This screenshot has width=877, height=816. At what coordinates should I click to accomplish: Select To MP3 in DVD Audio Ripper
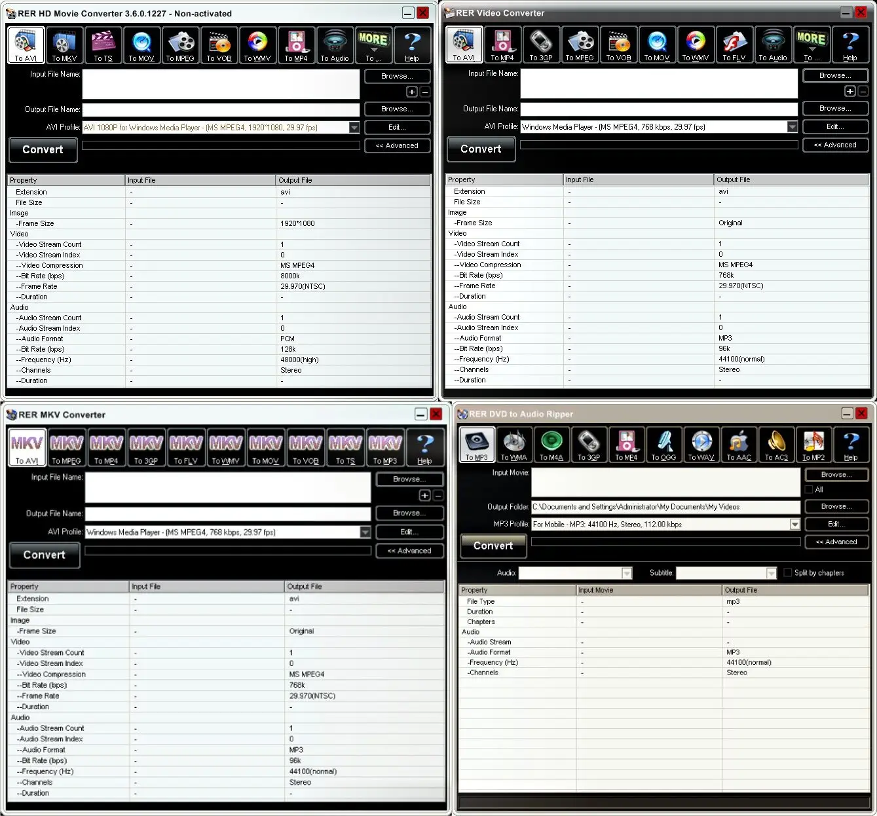[x=476, y=445]
